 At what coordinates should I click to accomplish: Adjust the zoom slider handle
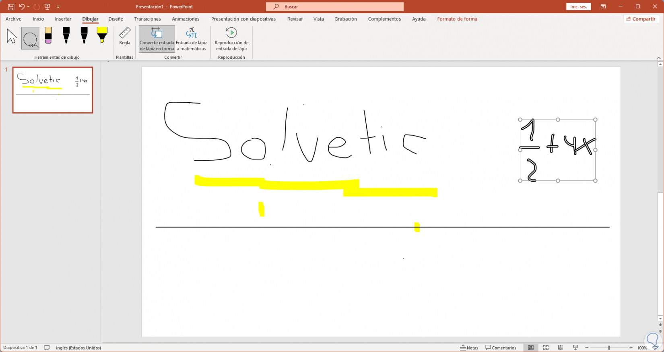click(x=609, y=348)
